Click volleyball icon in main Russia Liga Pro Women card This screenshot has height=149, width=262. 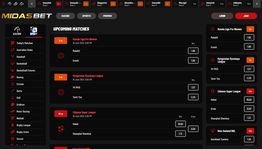coord(61,56)
